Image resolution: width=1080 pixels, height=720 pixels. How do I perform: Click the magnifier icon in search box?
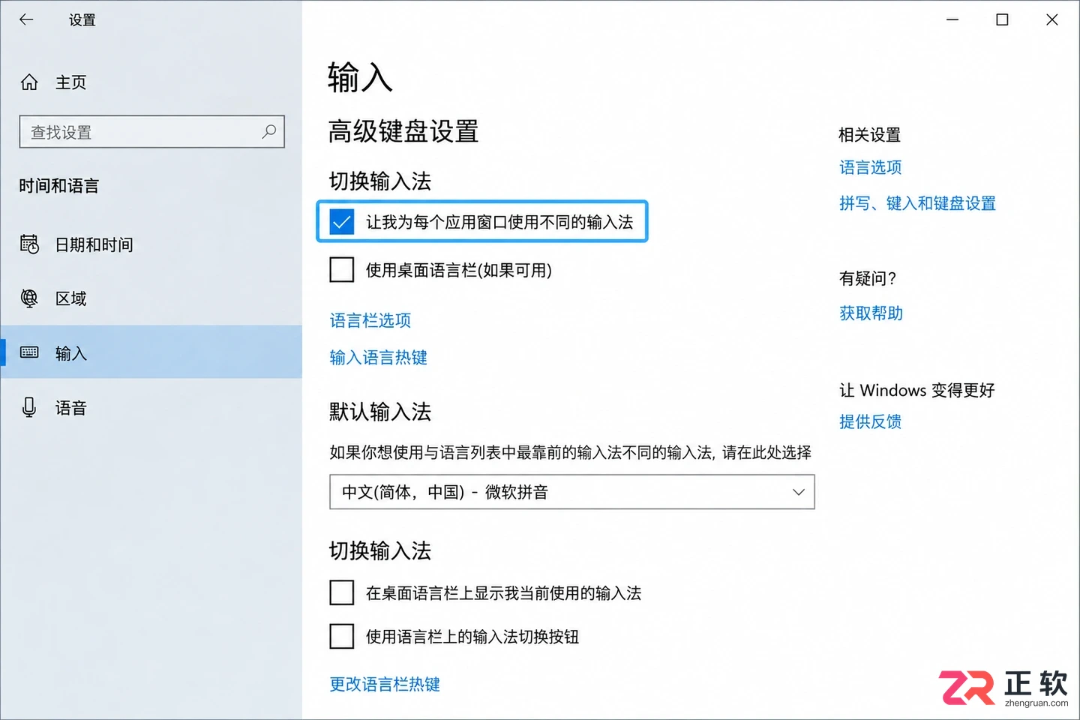[268, 131]
